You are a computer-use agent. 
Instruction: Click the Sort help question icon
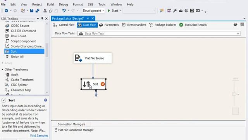click(x=46, y=100)
